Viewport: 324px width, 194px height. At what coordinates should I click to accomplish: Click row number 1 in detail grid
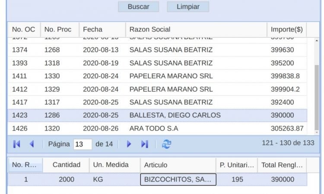(25, 179)
